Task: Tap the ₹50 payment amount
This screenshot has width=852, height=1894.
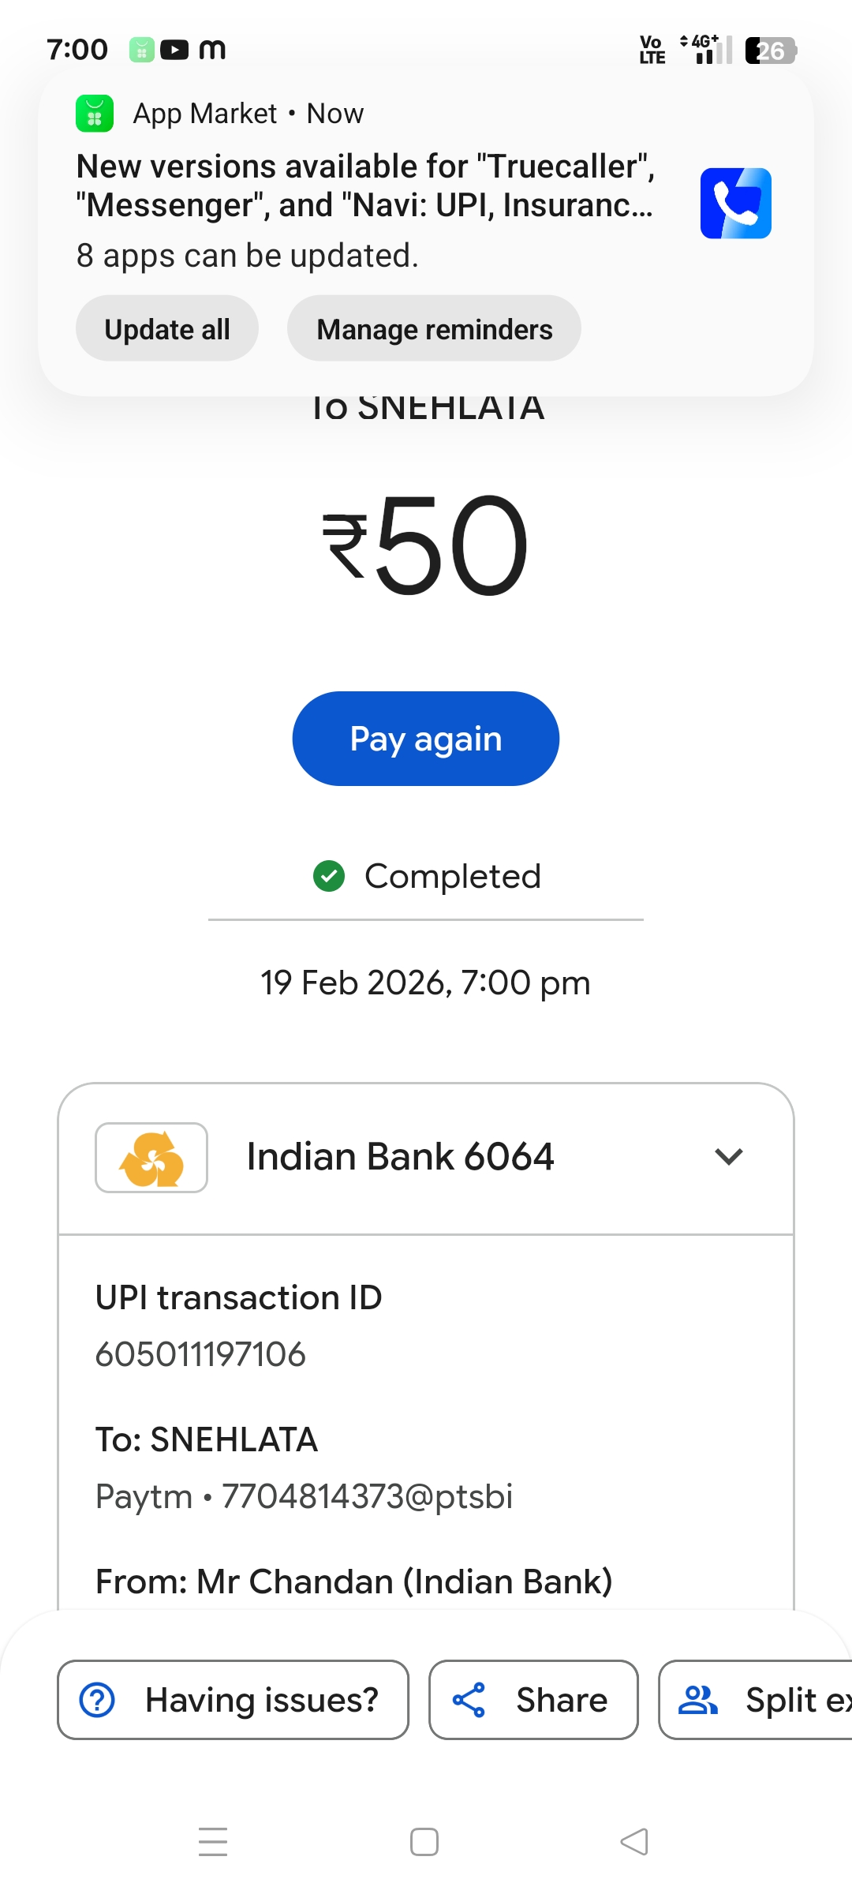Action: (426, 545)
